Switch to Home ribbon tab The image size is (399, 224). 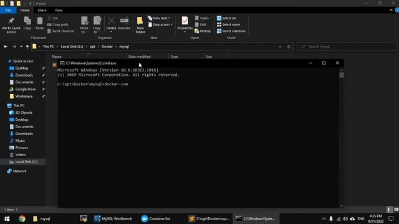click(x=25, y=10)
